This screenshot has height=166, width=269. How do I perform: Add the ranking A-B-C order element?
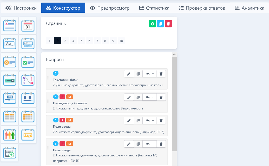point(28,80)
